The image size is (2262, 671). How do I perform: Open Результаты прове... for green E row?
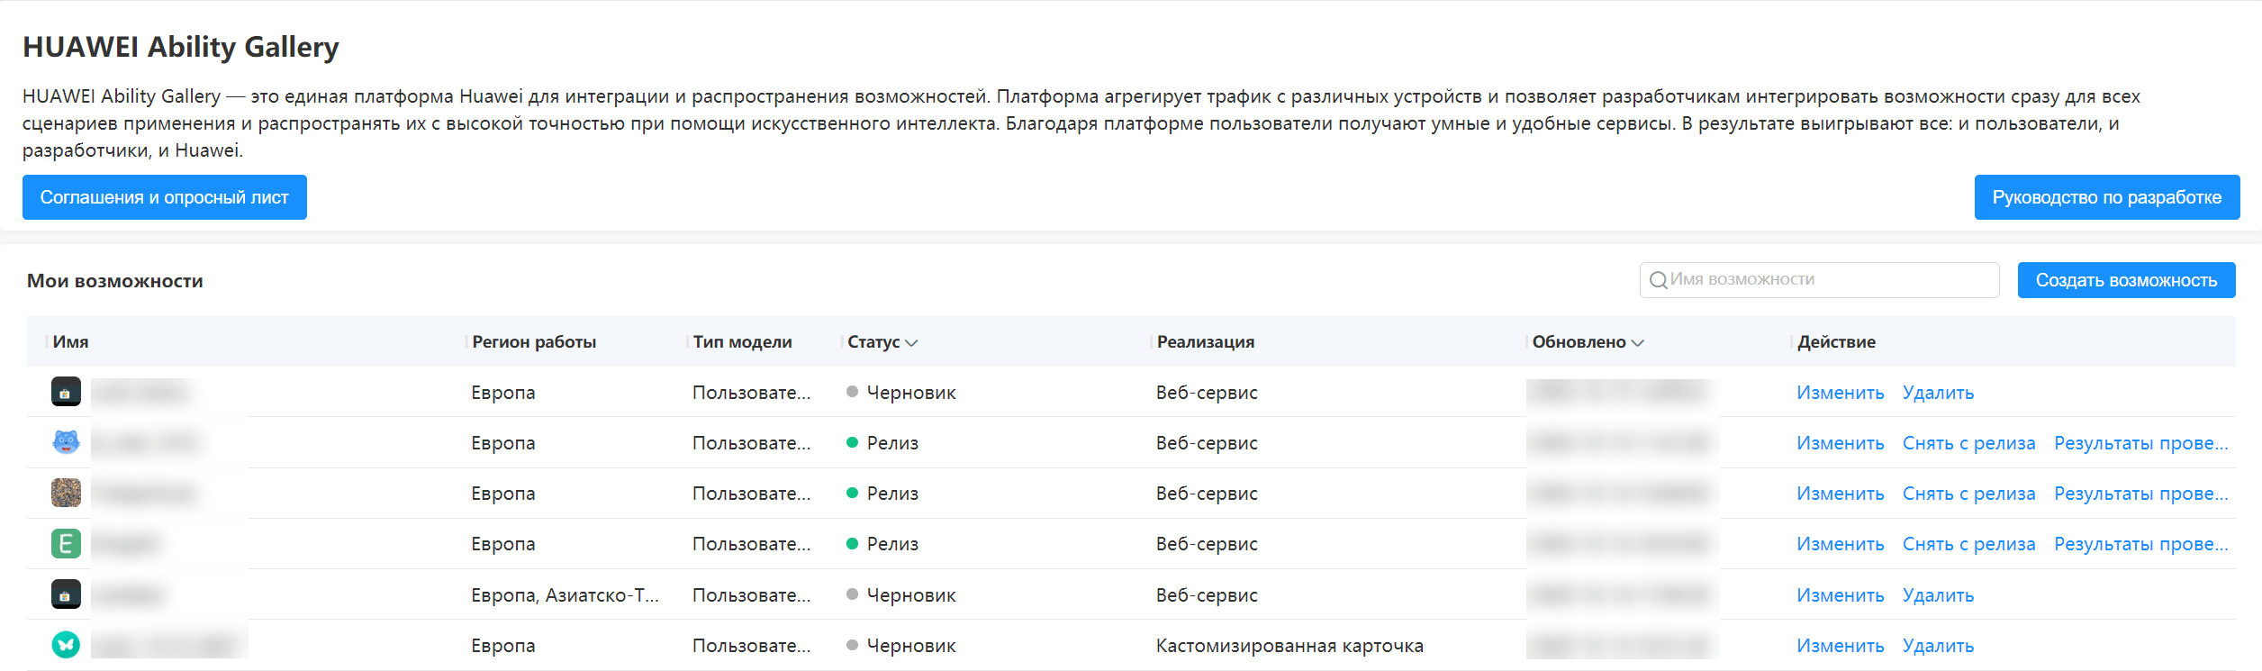coord(2140,544)
